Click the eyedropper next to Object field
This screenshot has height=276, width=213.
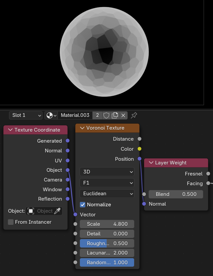(x=58, y=211)
